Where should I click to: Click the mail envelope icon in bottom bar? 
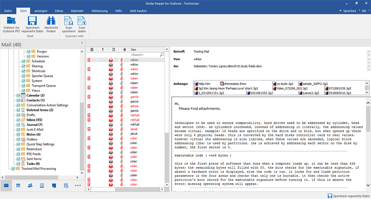(7, 185)
